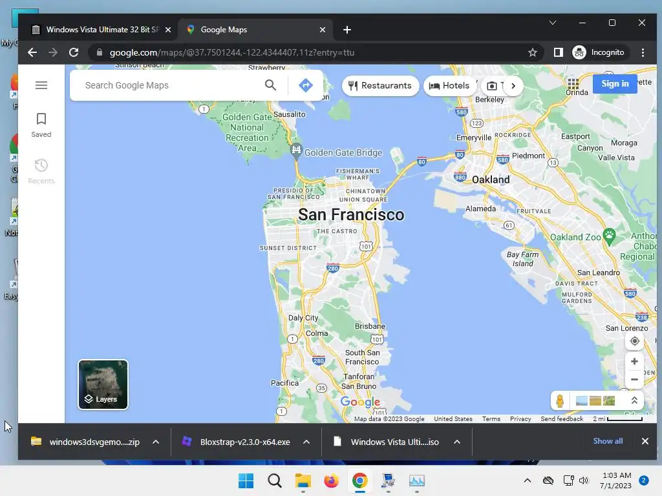Viewport: 662px width, 496px height.
Task: Zoom in on the map
Action: (x=634, y=362)
